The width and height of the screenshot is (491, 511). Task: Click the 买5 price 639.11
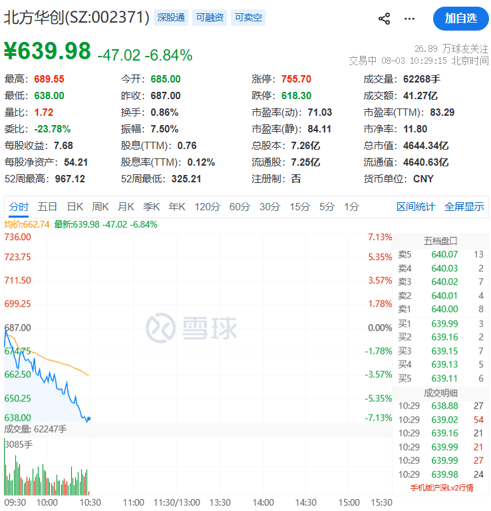coord(444,379)
